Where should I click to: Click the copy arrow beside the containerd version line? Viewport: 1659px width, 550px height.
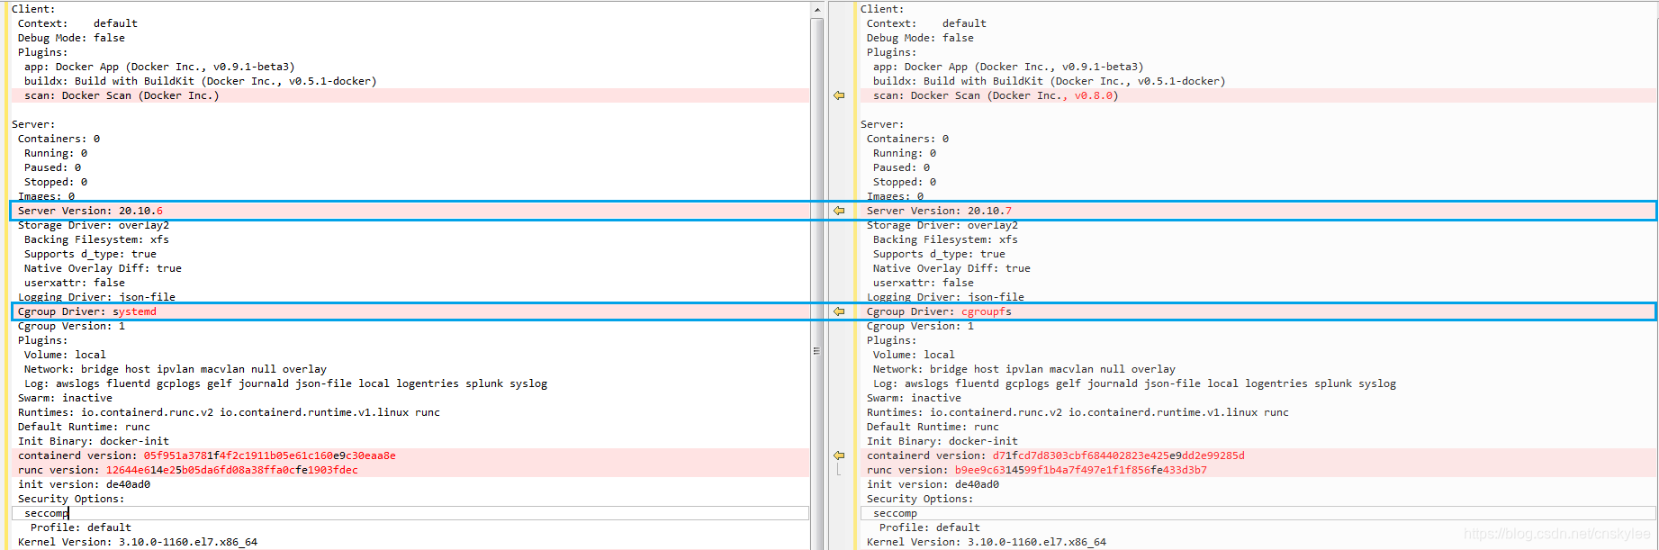point(839,455)
